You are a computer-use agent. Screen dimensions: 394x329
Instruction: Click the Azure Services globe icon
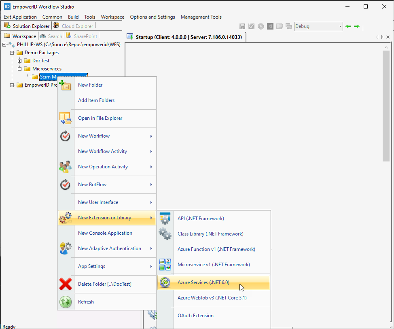(x=165, y=282)
